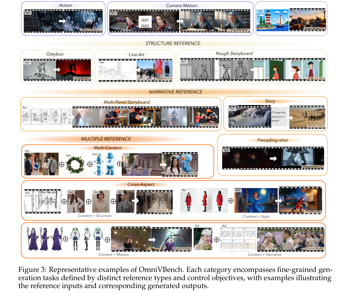Select the "Camera Motion" heading

[x=181, y=6]
